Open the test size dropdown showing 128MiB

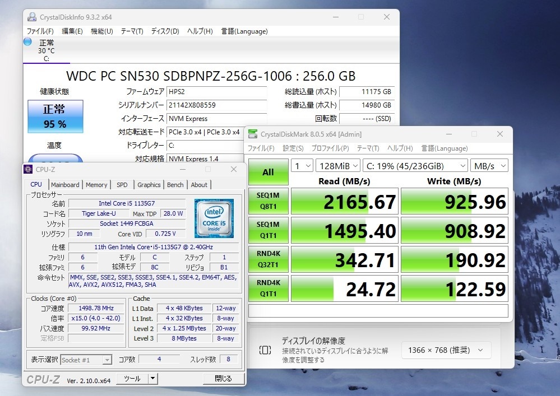pos(338,166)
